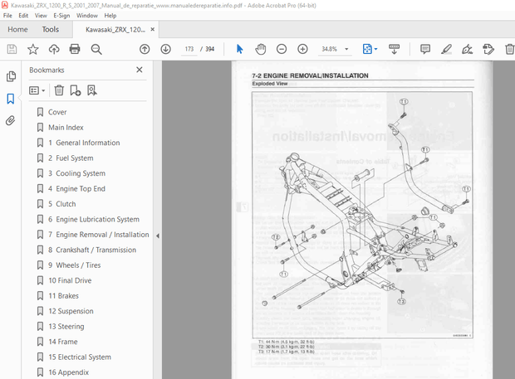
Task: Open bookmark 16 Appendix
Action: [69, 372]
